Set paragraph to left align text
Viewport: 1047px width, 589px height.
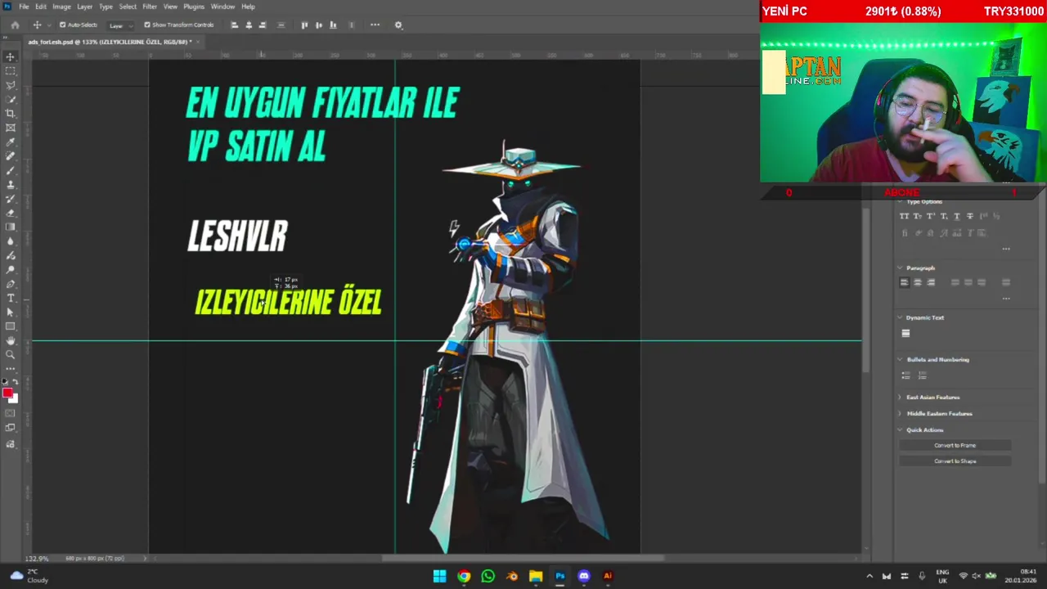[x=904, y=282]
